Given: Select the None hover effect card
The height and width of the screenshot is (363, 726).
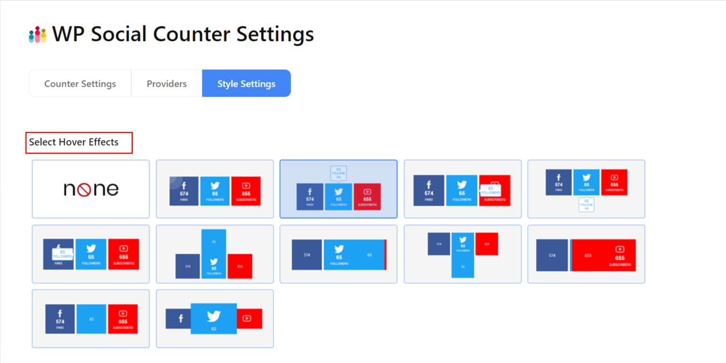Looking at the screenshot, I should click(x=90, y=189).
